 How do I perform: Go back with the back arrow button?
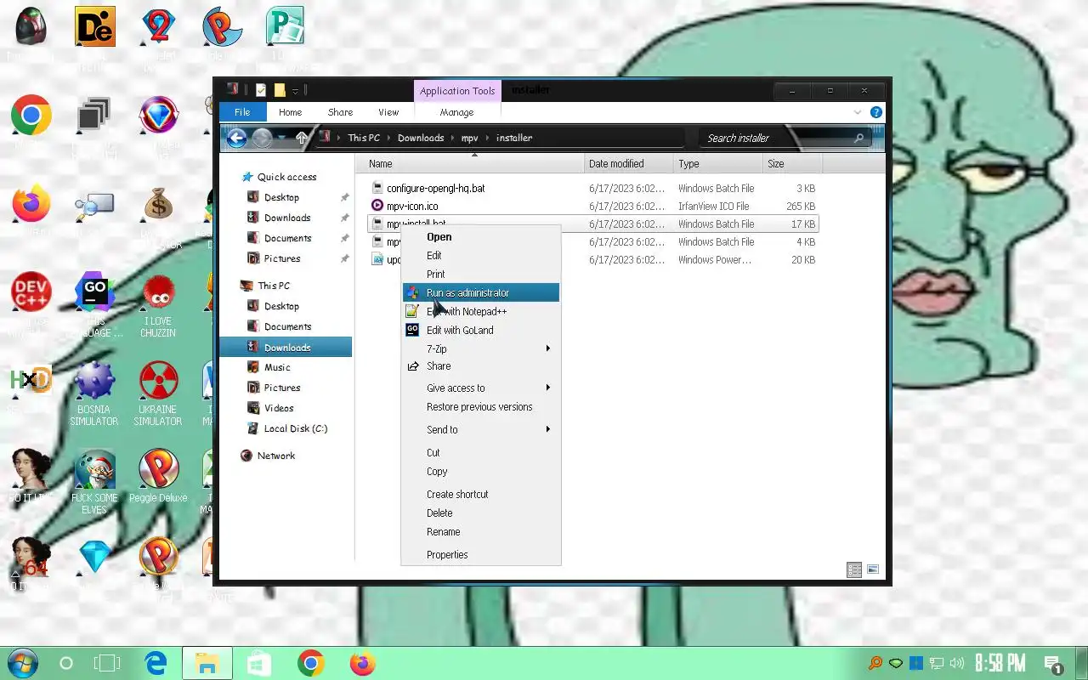pos(237,138)
